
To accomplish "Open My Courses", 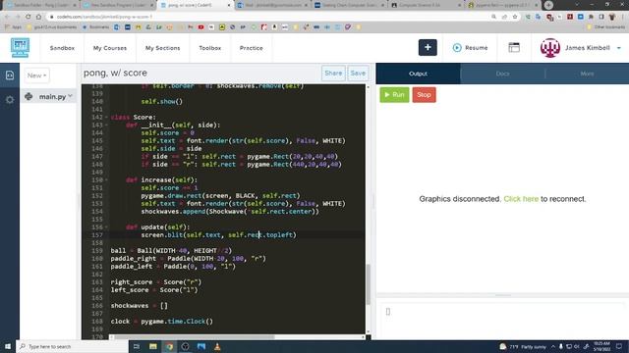I will tap(110, 48).
